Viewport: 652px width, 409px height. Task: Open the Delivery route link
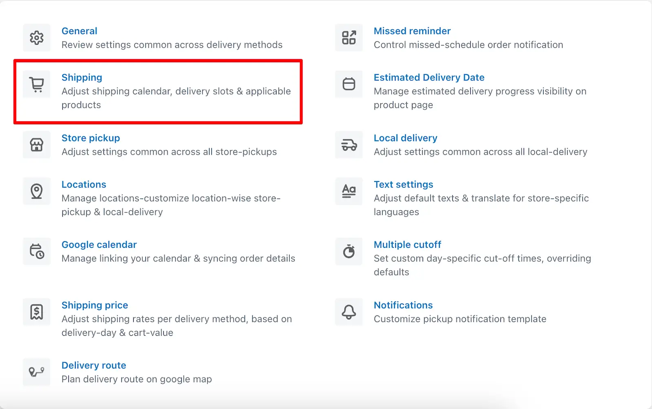pyautogui.click(x=94, y=365)
